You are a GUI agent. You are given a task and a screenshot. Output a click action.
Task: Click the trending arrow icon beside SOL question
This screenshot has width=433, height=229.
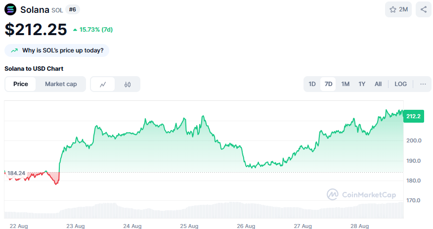[x=14, y=50]
